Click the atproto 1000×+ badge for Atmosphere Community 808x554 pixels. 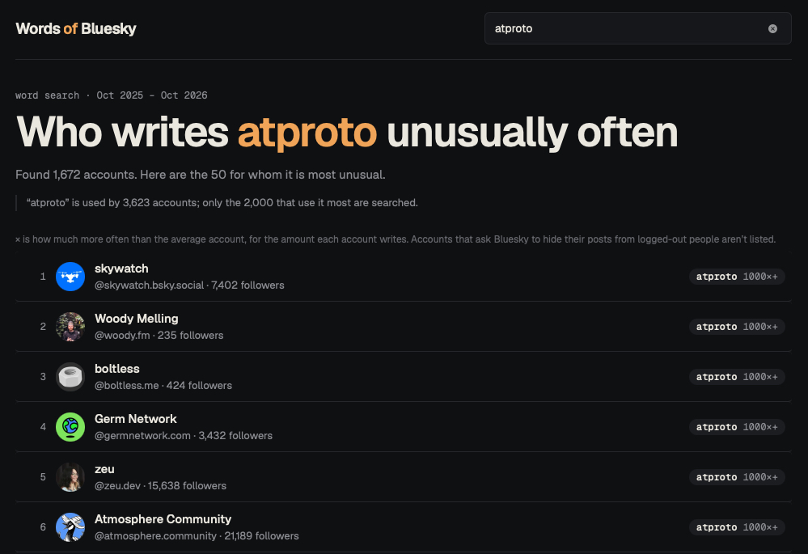pyautogui.click(x=737, y=527)
